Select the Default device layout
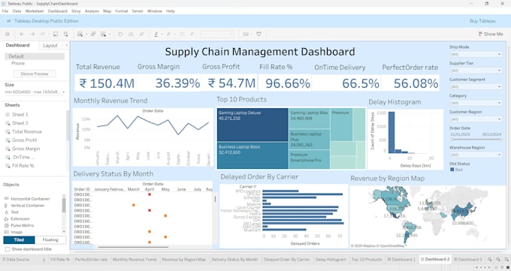This screenshot has width=511, height=271. point(35,56)
